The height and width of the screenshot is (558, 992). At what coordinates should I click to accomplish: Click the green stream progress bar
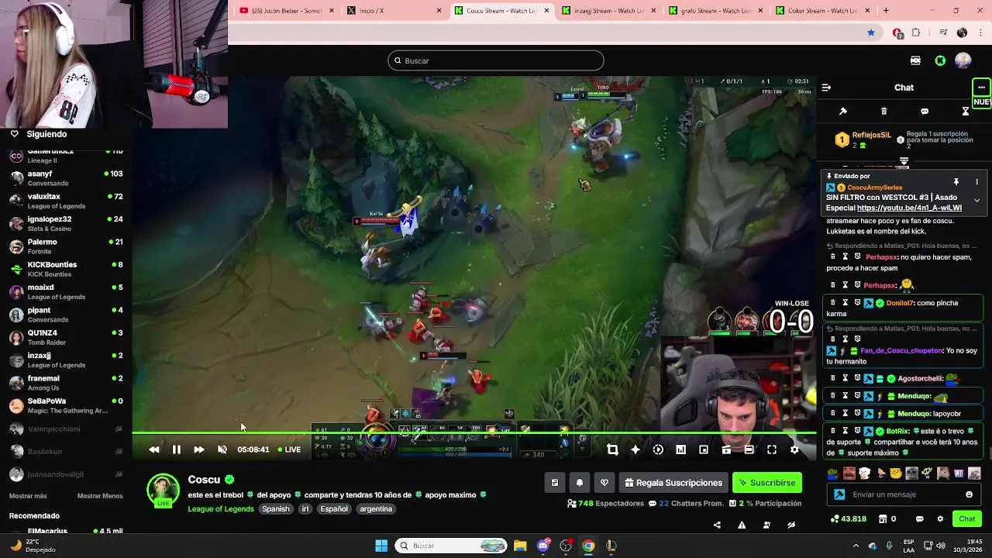(x=474, y=433)
